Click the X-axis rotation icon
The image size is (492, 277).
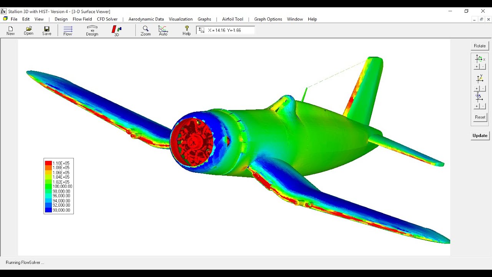click(x=479, y=59)
